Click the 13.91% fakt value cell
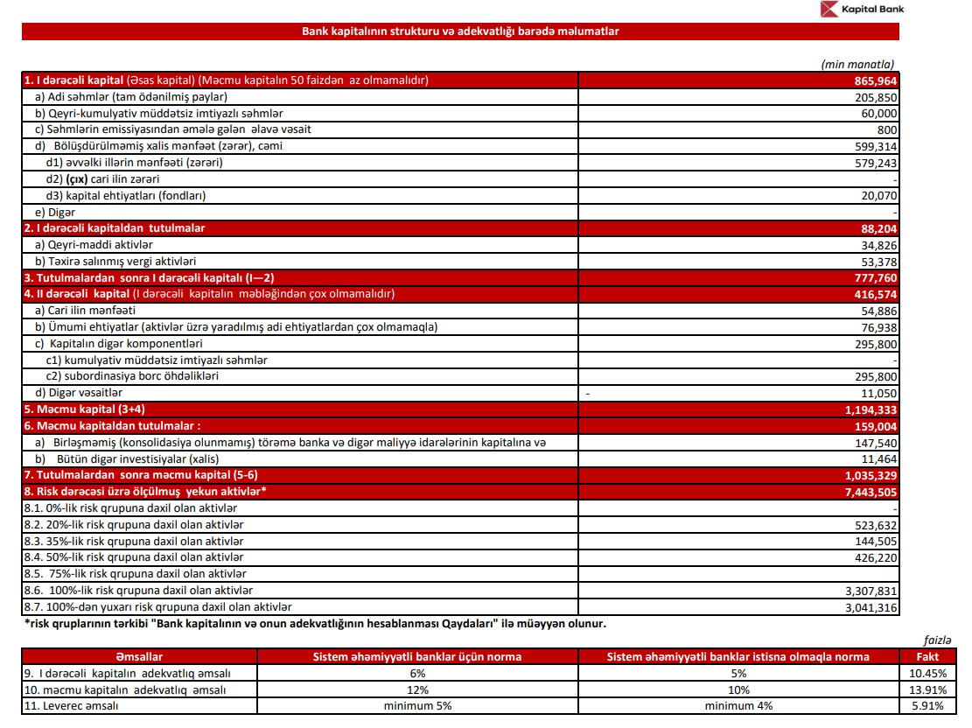972x728 pixels. [927, 689]
